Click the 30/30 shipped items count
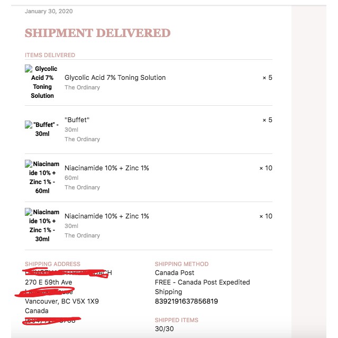338x338 pixels. point(164,329)
